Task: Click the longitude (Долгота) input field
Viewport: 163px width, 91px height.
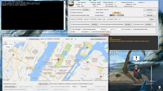Action: (x=93, y=19)
